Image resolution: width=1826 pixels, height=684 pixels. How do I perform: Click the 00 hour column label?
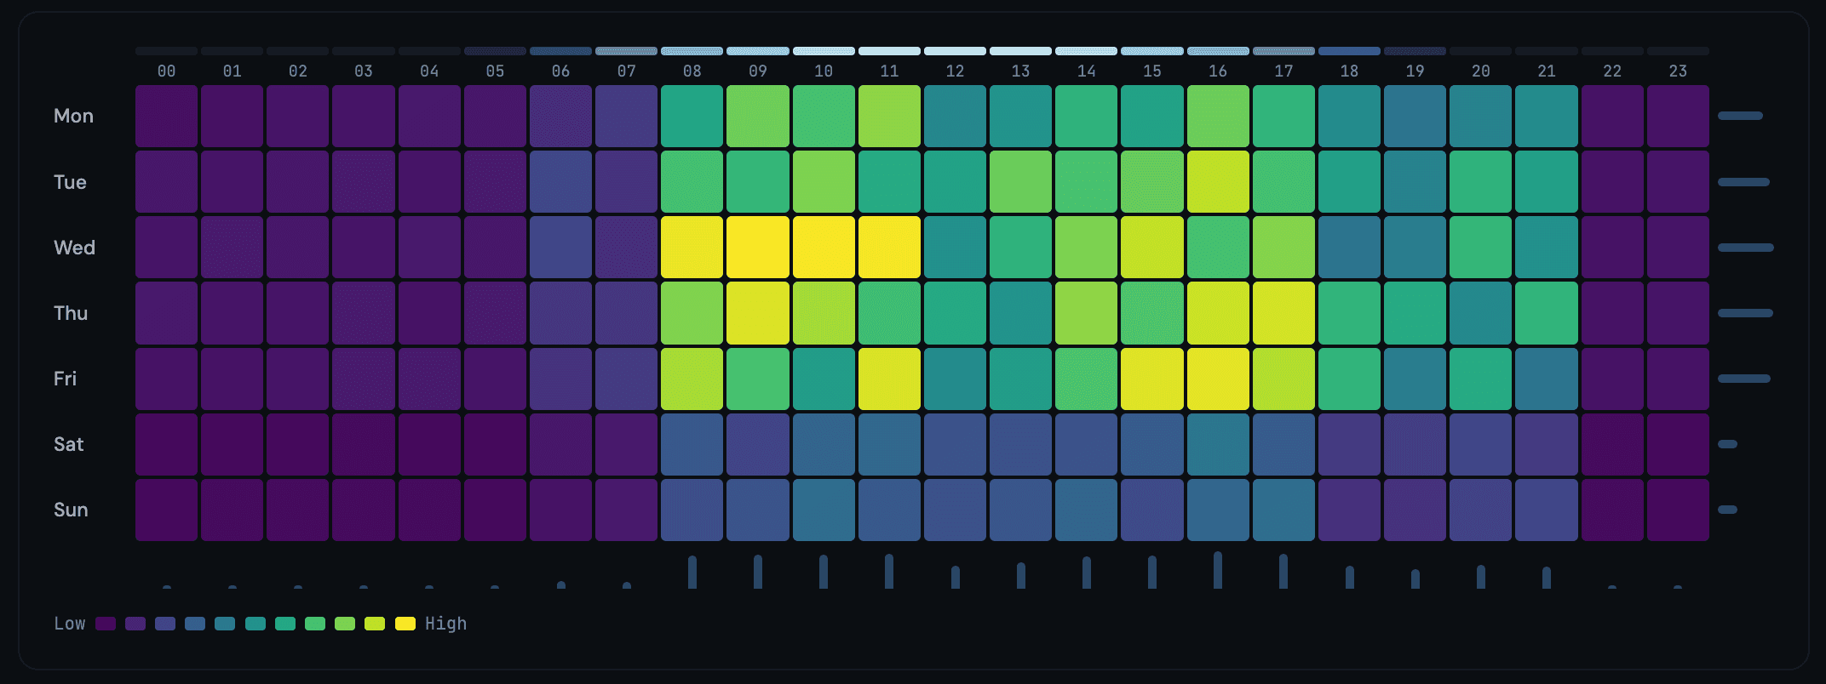pyautogui.click(x=167, y=71)
